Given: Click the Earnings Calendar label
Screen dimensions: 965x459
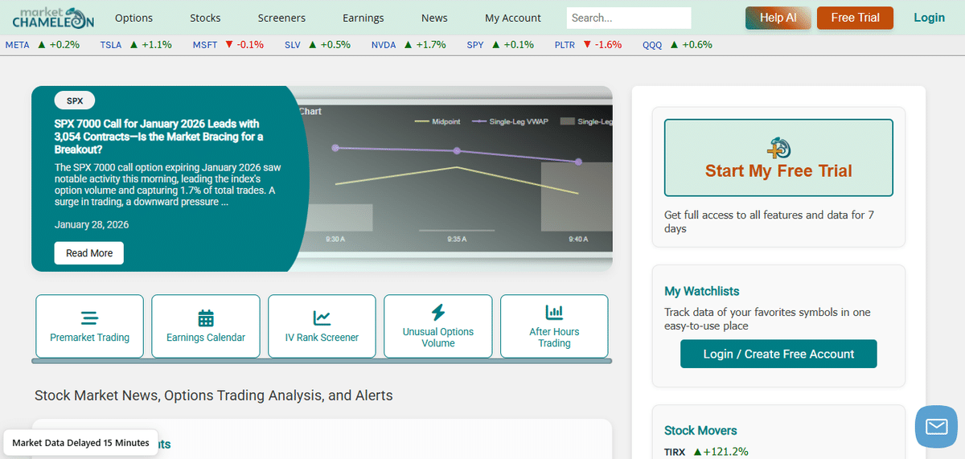Looking at the screenshot, I should pos(206,338).
